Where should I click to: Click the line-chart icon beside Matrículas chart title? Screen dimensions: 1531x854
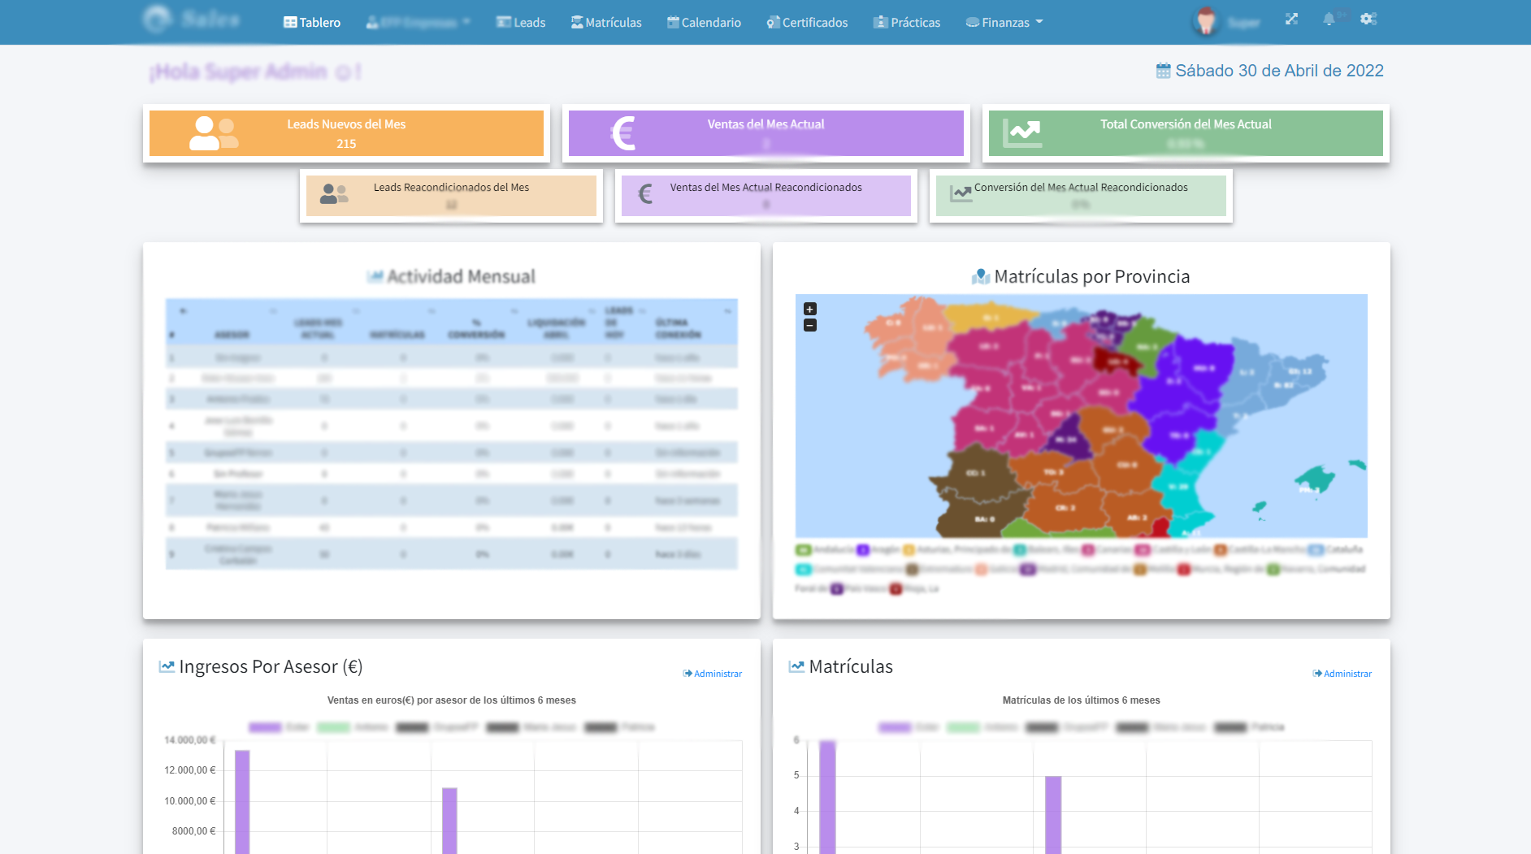coord(796,666)
